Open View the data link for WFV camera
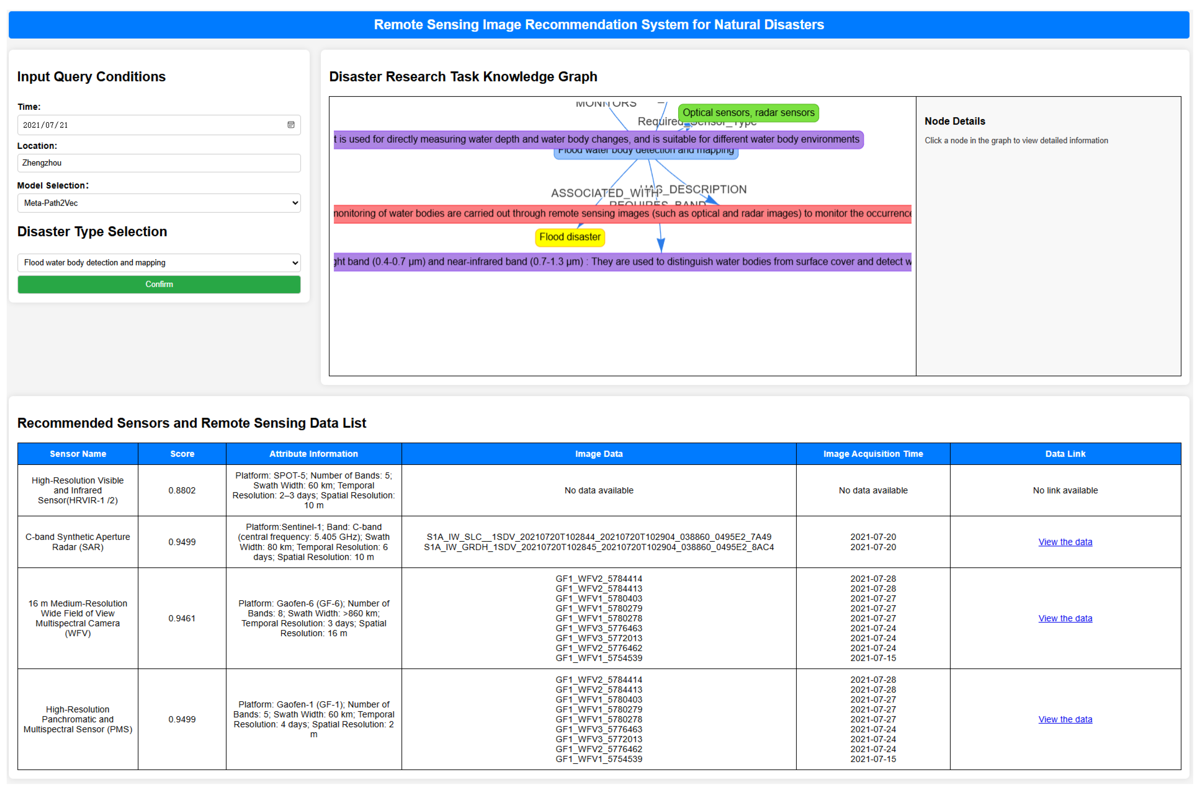 1065,619
